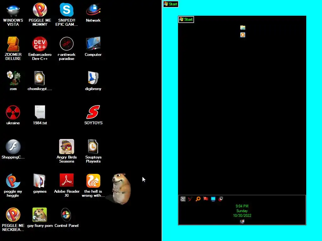Screen dimensions: 322x241
Task: Open the WINDOWS VISTA desktop icon
Action: [13, 15]
